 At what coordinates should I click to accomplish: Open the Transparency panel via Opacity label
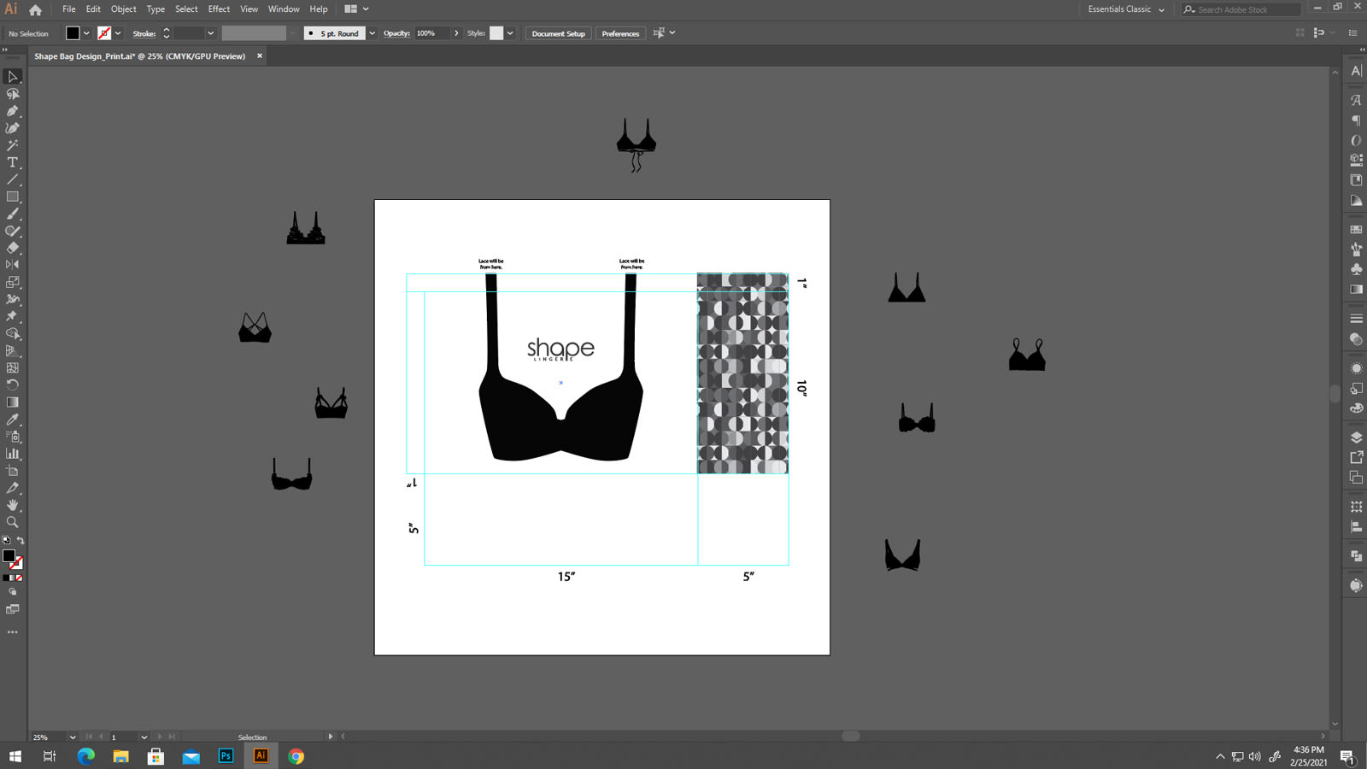(x=396, y=33)
